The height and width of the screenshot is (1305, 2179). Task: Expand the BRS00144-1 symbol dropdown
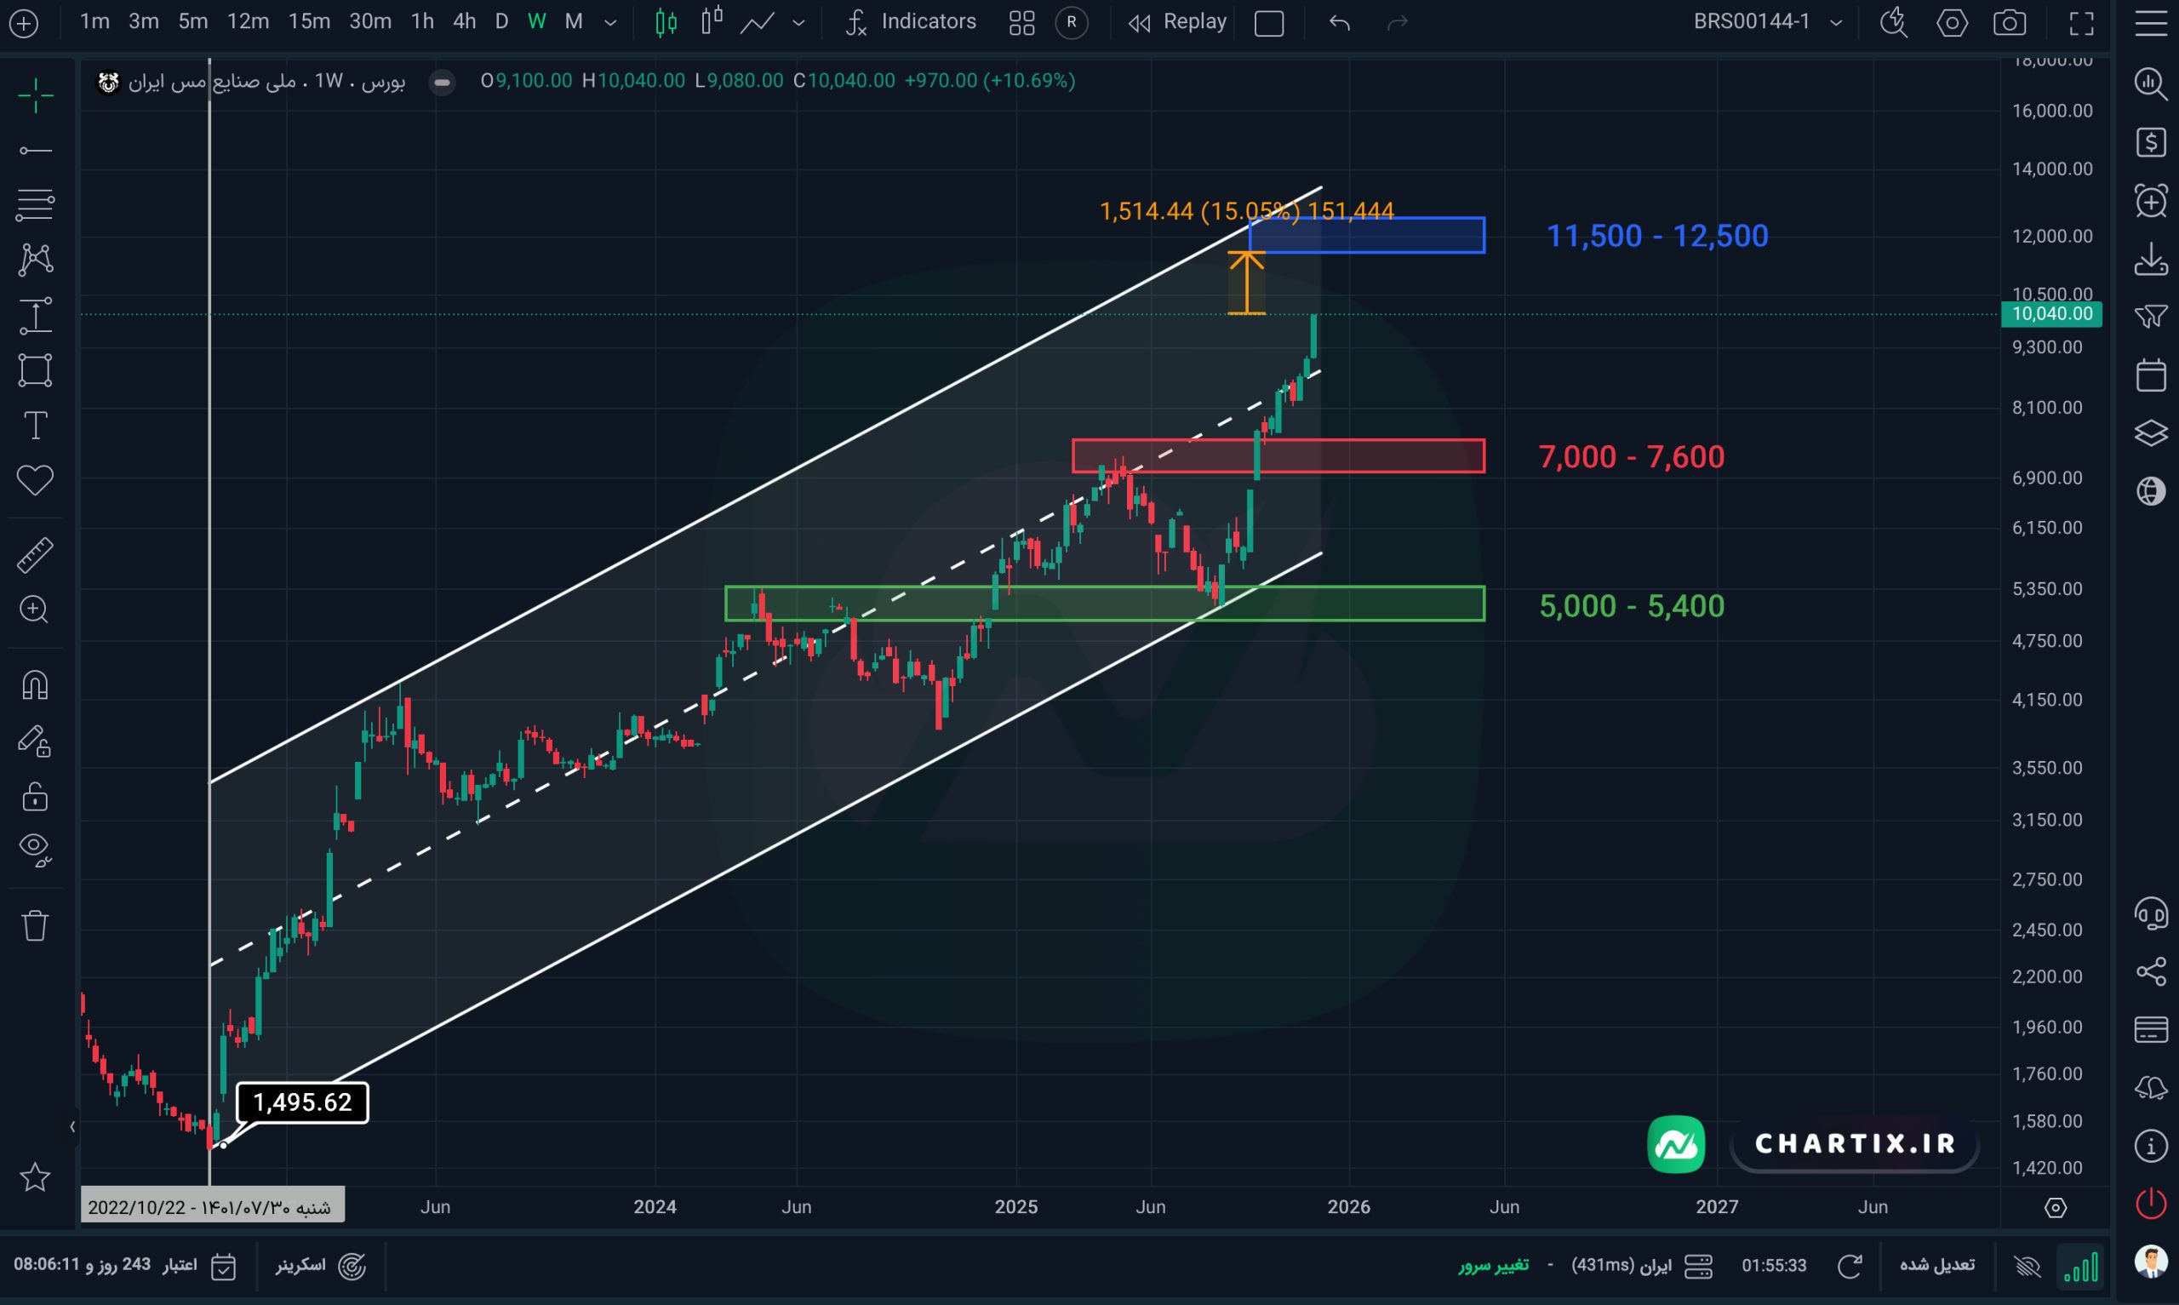(x=1835, y=23)
